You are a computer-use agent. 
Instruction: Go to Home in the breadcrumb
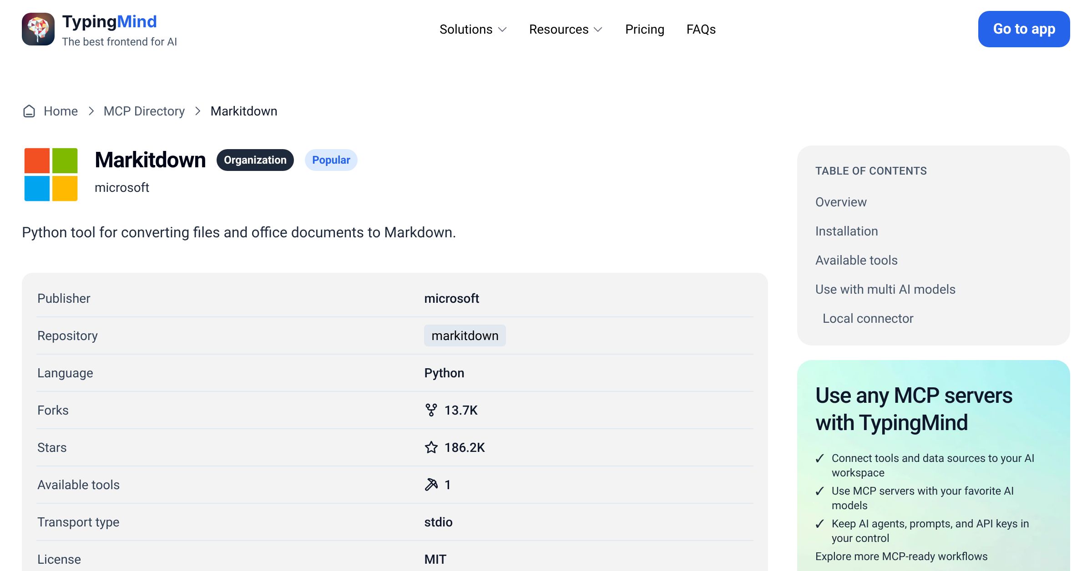pos(61,111)
